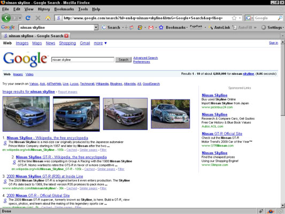Open the Preferences link
Image resolution: width=285 pixels, height=214 pixels.
141,62
